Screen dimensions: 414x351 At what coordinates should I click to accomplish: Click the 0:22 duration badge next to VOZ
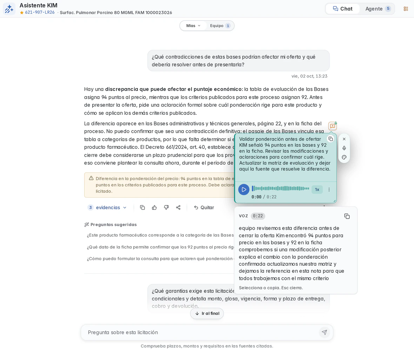(258, 216)
